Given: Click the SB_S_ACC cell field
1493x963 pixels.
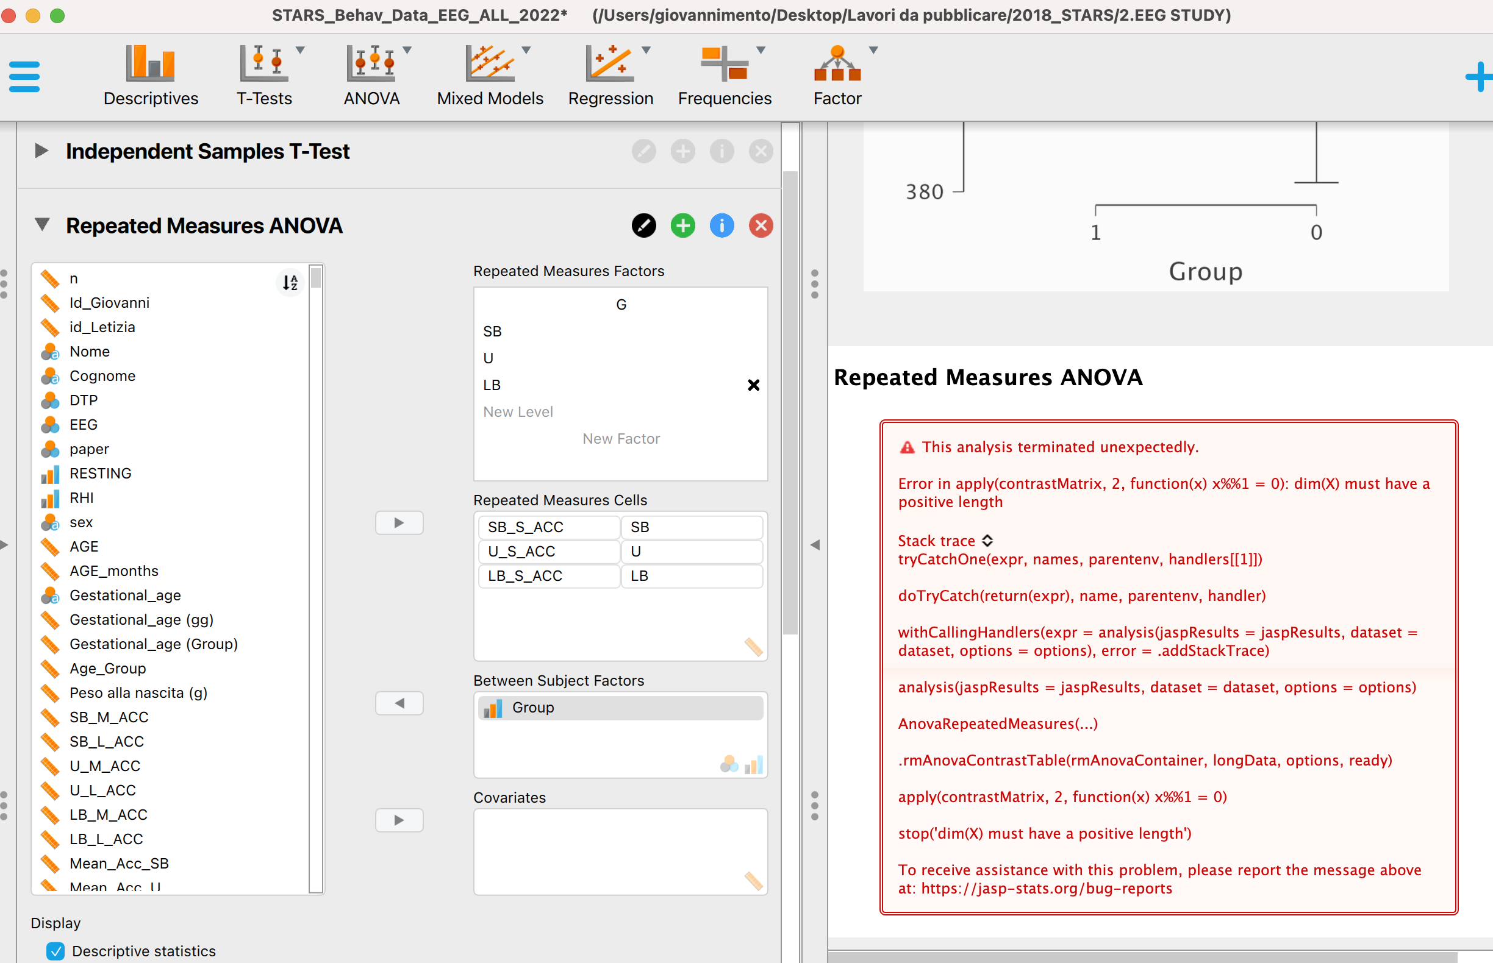Looking at the screenshot, I should point(548,527).
